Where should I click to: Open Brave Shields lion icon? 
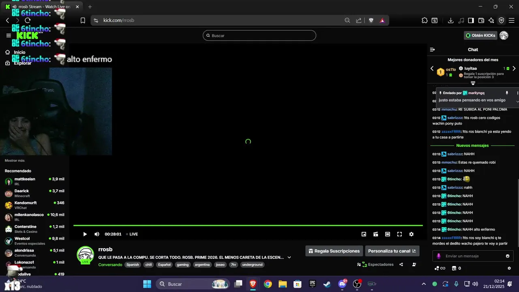(x=371, y=20)
